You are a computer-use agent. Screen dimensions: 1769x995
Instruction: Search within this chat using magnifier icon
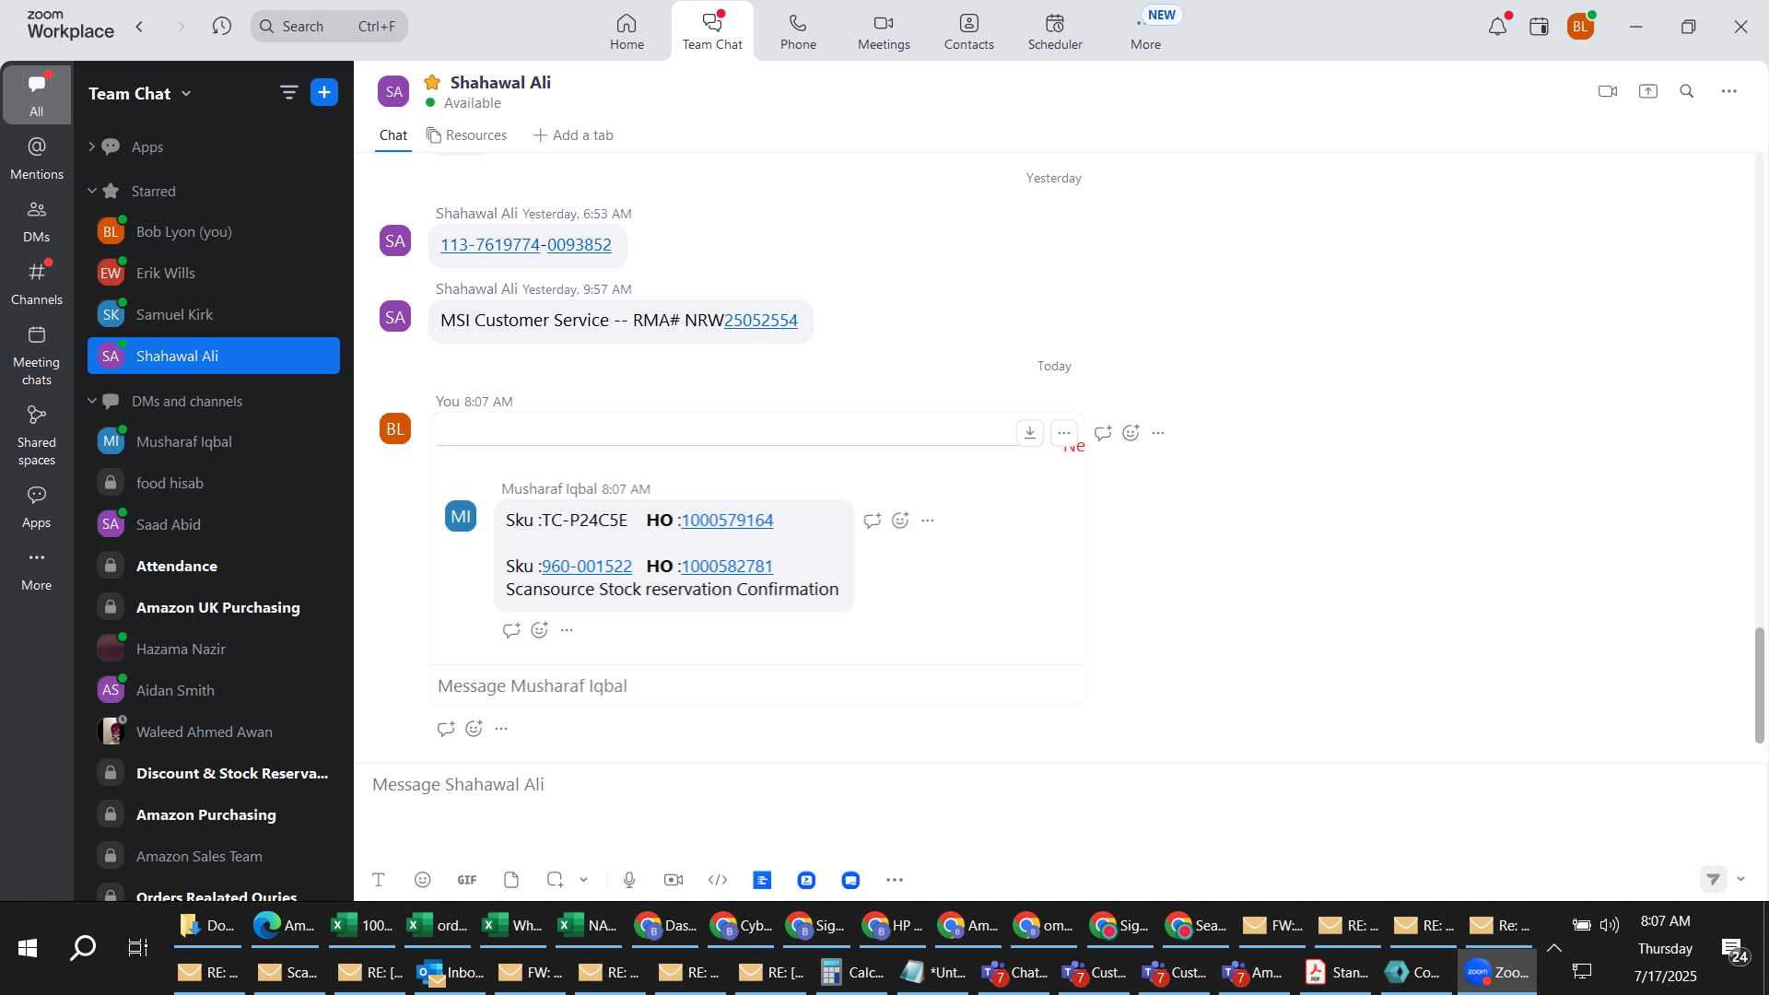tap(1687, 91)
